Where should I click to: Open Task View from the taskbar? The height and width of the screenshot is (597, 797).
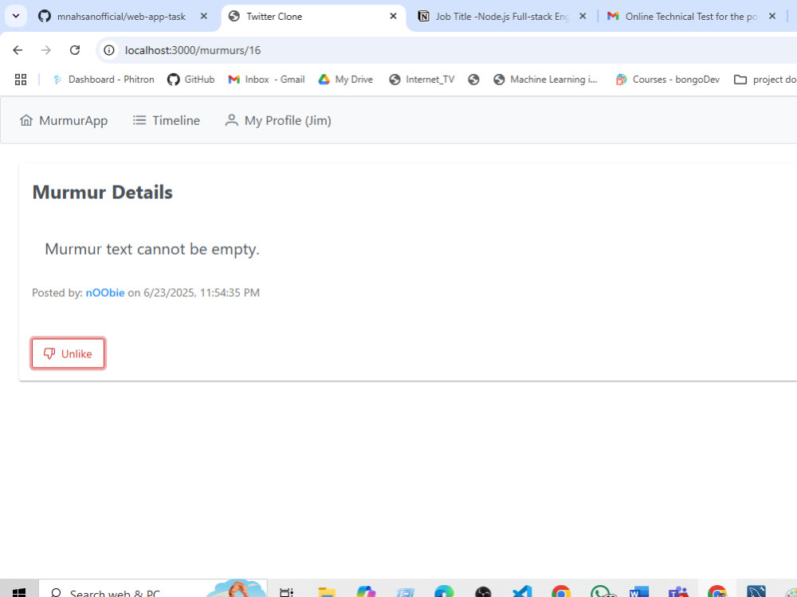tap(287, 592)
